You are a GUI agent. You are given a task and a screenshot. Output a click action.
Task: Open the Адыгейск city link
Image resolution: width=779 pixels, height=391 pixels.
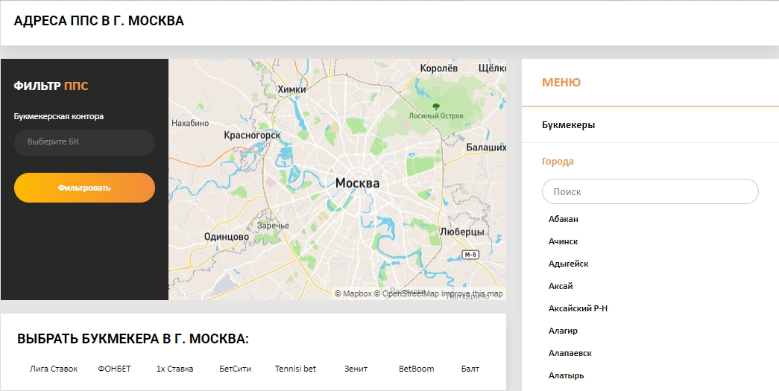click(568, 264)
